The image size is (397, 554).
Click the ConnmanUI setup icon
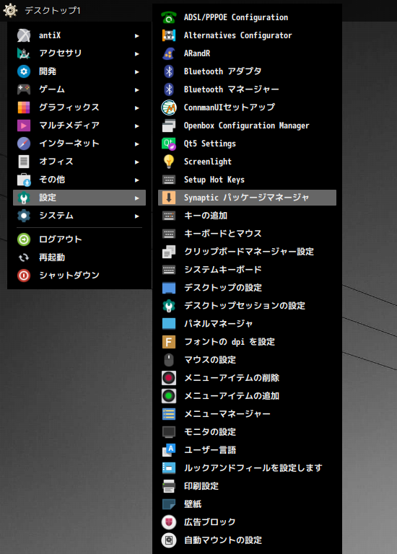point(169,107)
